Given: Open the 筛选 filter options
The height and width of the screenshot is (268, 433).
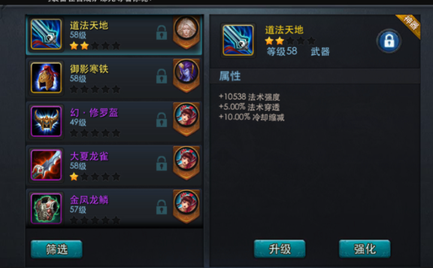Looking at the screenshot, I should pyautogui.click(x=57, y=249).
